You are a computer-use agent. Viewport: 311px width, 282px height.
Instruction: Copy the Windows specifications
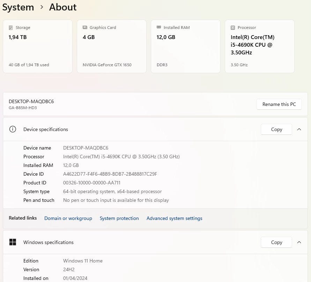[x=276, y=242]
